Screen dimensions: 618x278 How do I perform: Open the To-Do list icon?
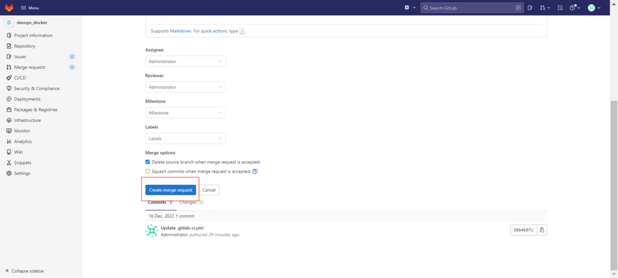(560, 8)
